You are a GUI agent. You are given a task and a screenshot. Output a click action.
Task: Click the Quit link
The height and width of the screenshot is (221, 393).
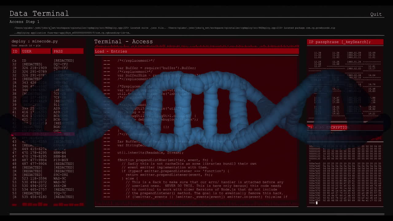(x=376, y=14)
